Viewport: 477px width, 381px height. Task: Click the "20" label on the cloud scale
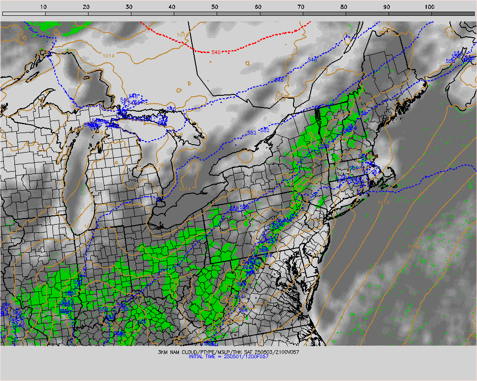(86, 7)
